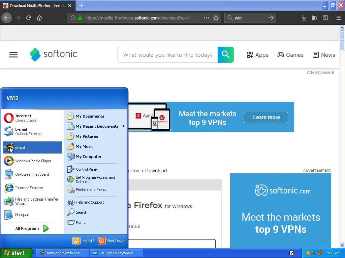Click the magnifier icon in system tray
Screen dimensions: 345x258
320,253
